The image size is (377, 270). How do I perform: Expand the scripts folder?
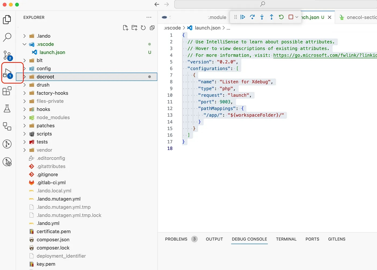(25, 134)
